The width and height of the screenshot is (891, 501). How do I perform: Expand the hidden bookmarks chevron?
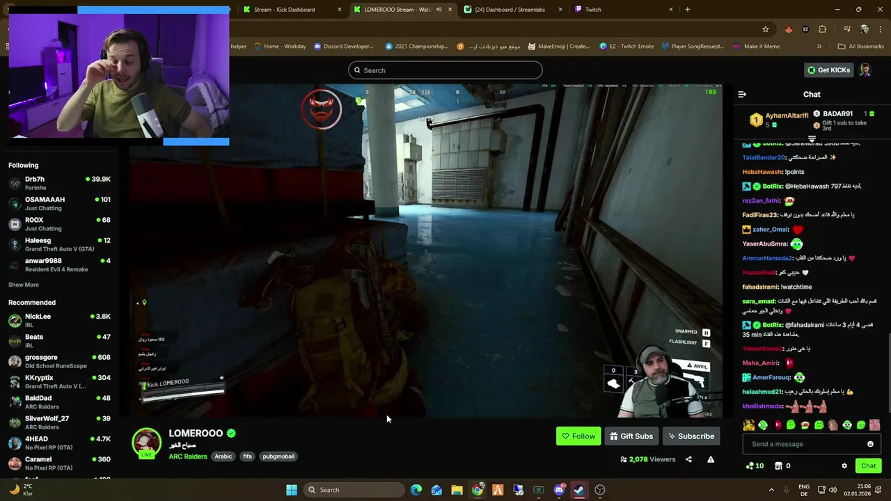819,47
